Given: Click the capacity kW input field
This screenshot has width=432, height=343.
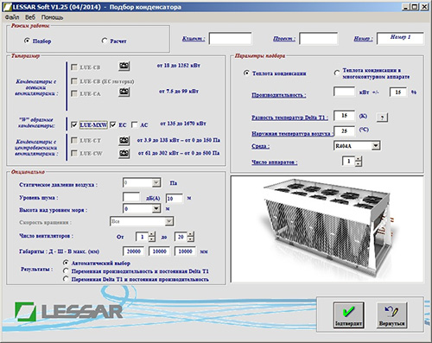Looking at the screenshot, I should tap(344, 92).
